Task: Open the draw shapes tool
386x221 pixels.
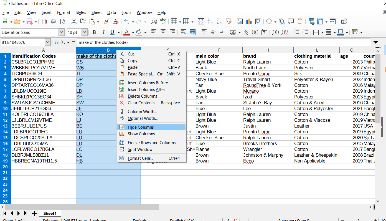Action: pos(344,21)
